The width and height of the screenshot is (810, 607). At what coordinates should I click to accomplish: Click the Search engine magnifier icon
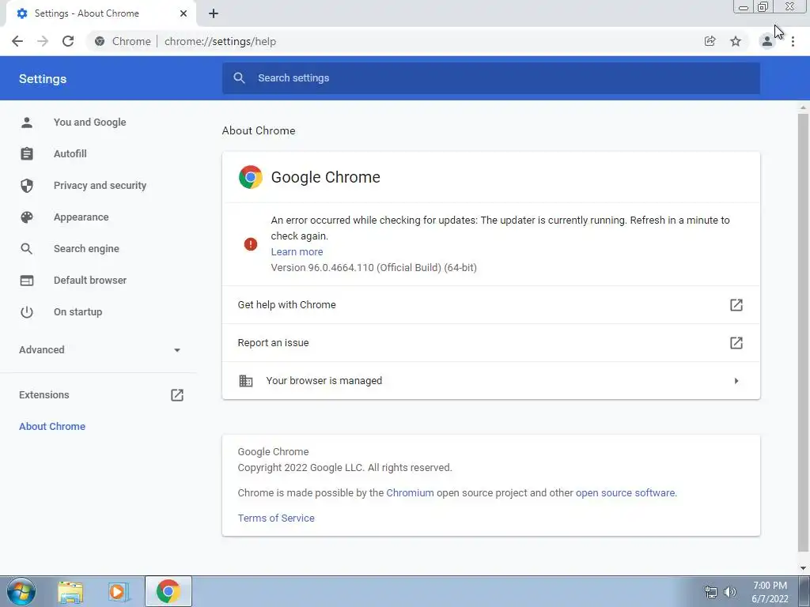[27, 249]
